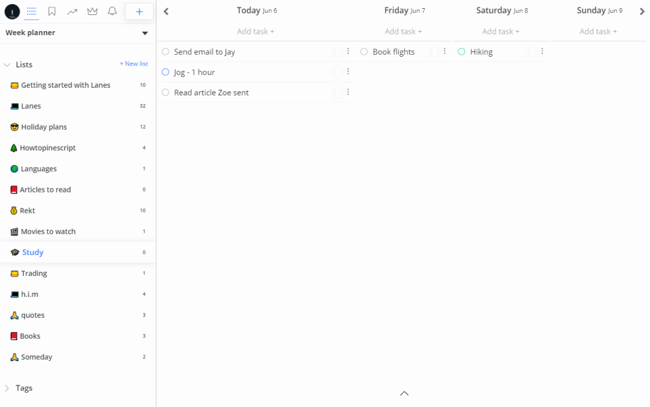Click the Saturday Jun 8 header
Screen dimensions: 650x407
[502, 10]
